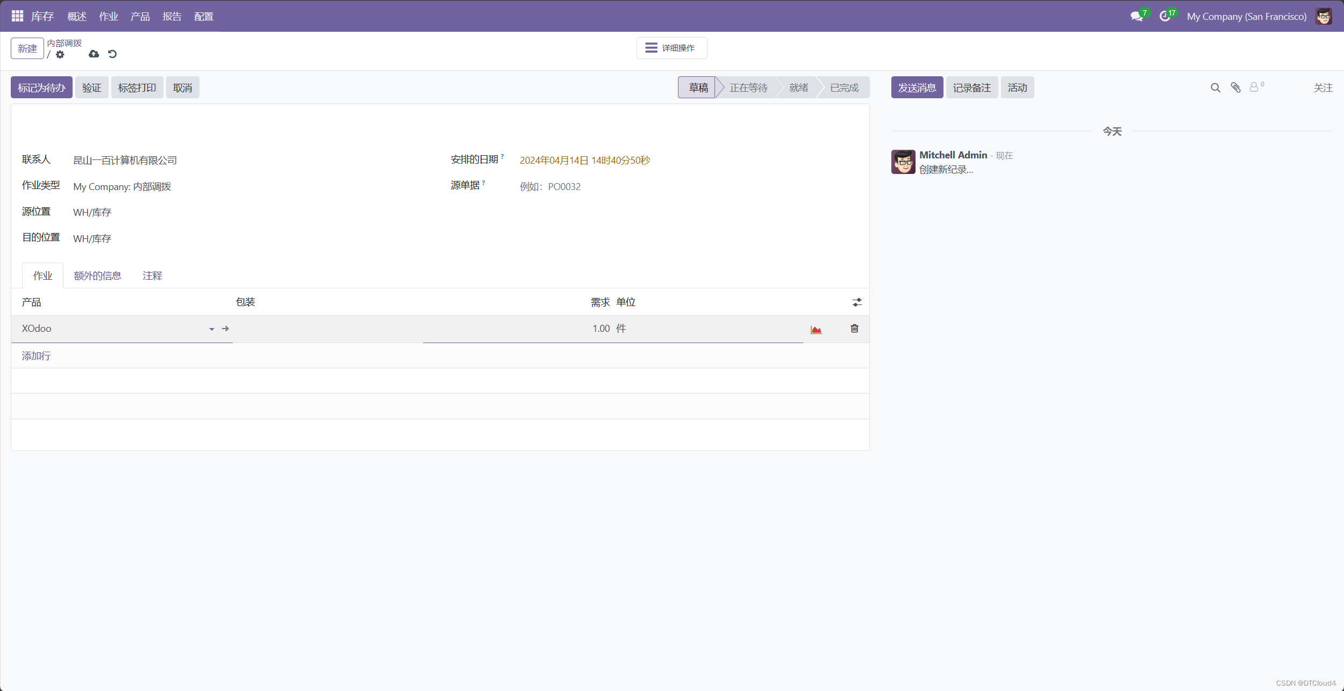Click the discard changes undo icon

pyautogui.click(x=112, y=54)
